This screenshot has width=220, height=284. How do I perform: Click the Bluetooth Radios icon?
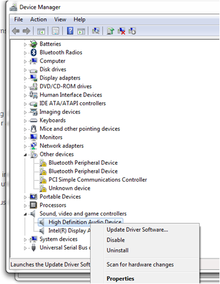pyautogui.click(x=34, y=53)
